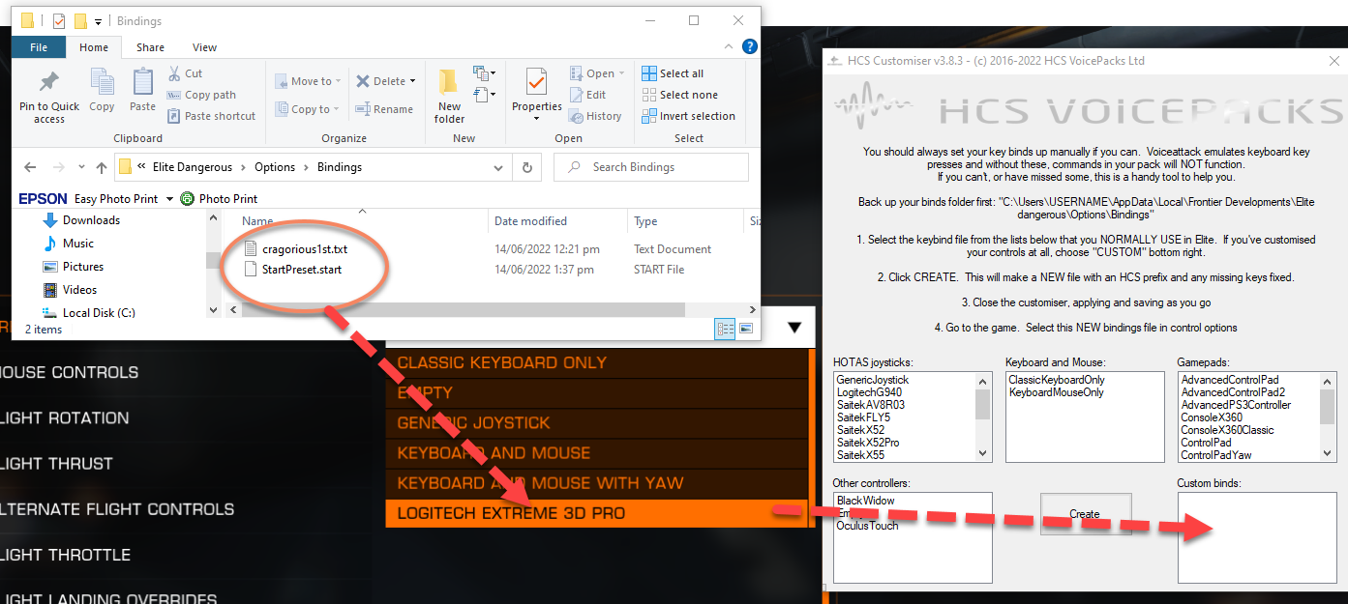Click the Rename ribbon button
This screenshot has height=604, width=1348.
tap(384, 109)
